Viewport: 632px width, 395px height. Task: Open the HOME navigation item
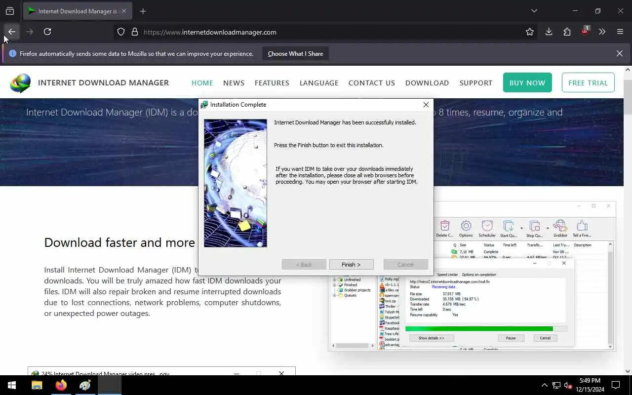tap(202, 83)
